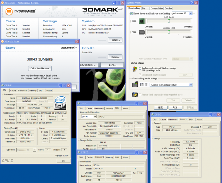Click the Part Number CM2X1024-8888C4D

click(x=109, y=133)
